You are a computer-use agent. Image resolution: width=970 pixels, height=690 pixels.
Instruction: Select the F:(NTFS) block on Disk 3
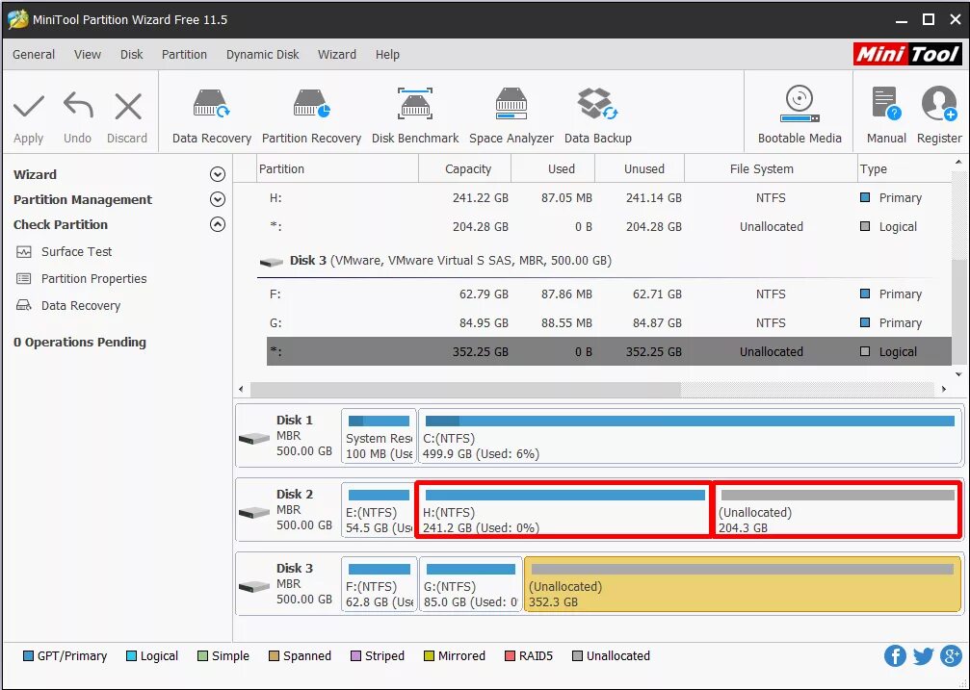point(379,585)
